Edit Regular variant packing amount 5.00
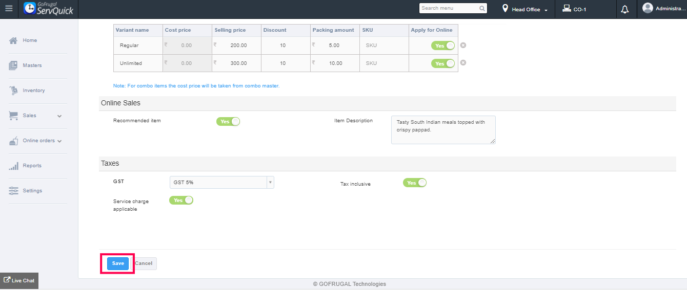 click(x=335, y=46)
